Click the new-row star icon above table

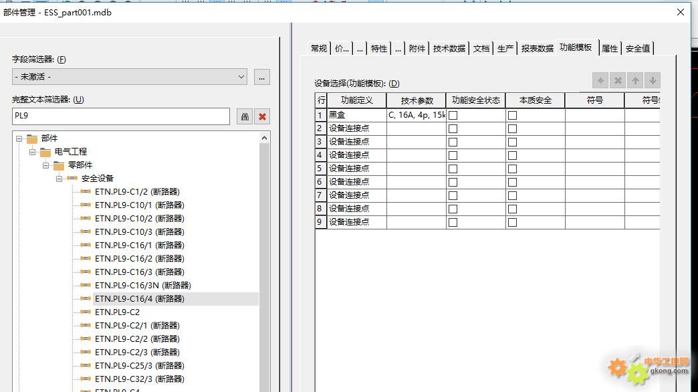tap(600, 81)
